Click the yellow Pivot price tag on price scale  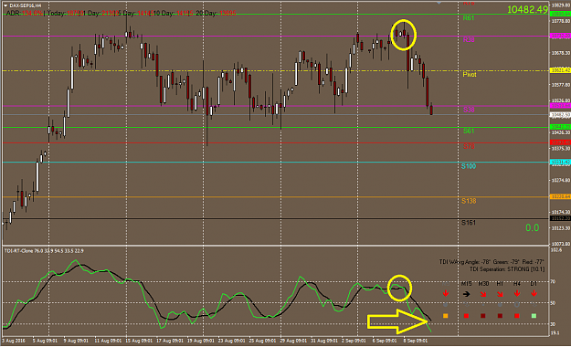(560, 70)
